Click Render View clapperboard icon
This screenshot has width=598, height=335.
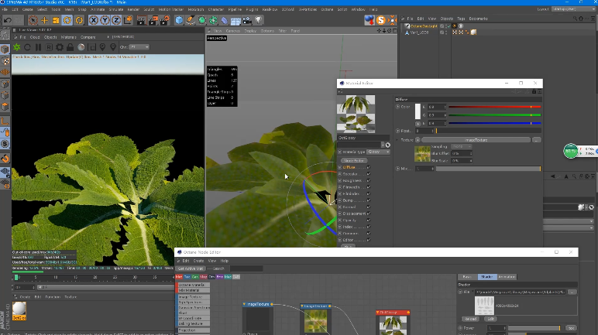point(142,20)
